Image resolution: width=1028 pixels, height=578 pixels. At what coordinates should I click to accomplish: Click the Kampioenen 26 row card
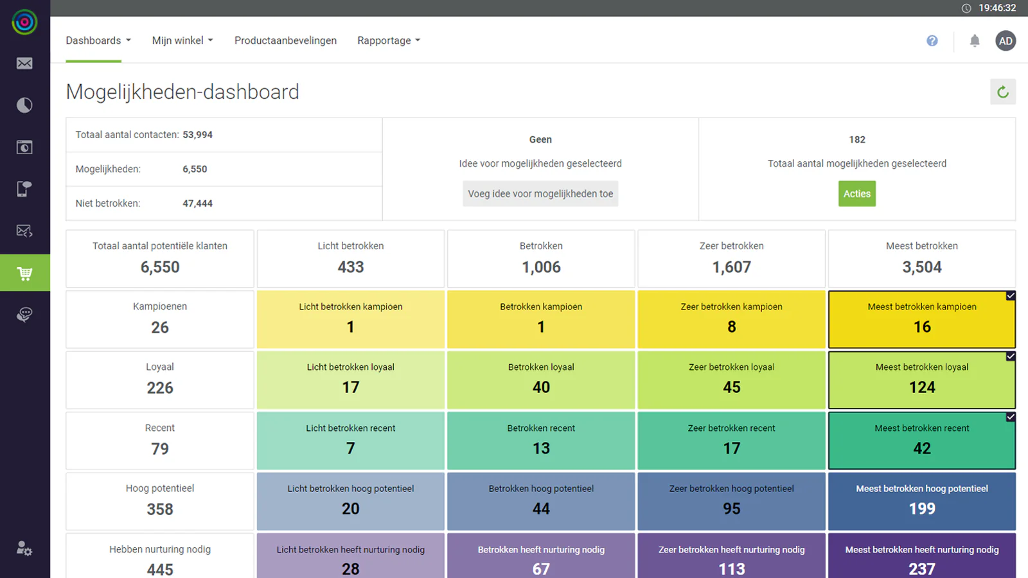pyautogui.click(x=160, y=319)
